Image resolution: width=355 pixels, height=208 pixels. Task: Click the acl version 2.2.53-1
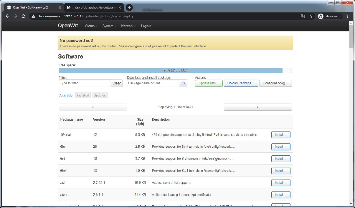(x=99, y=183)
